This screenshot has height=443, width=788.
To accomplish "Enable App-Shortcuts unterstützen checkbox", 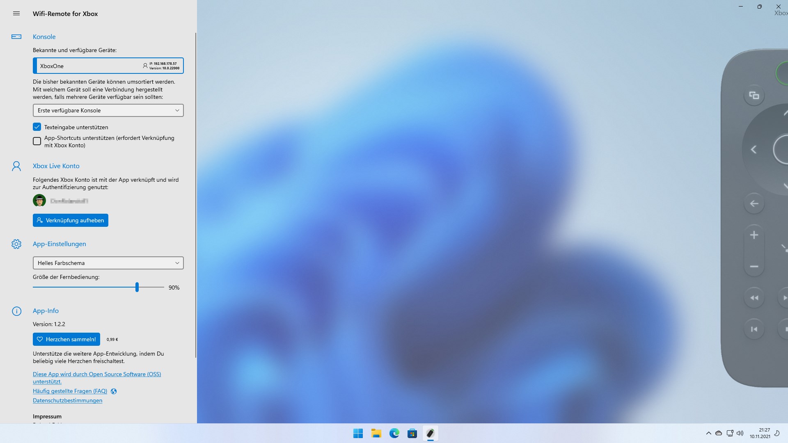I will tap(37, 142).
